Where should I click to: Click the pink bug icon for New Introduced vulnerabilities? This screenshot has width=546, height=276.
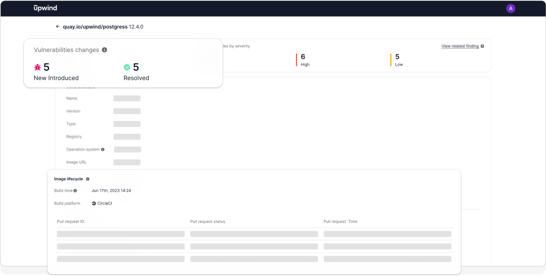(38, 67)
